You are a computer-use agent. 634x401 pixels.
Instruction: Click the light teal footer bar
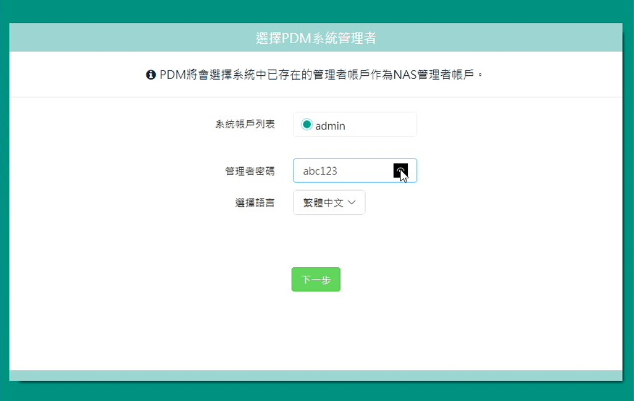click(316, 376)
